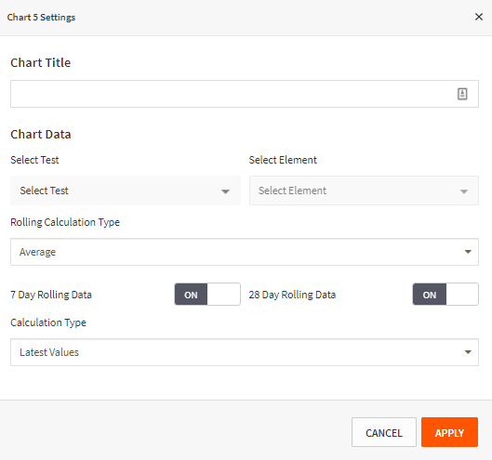Screen dimensions: 492x460
Task: Open the Select Element dropdown
Action: (364, 191)
